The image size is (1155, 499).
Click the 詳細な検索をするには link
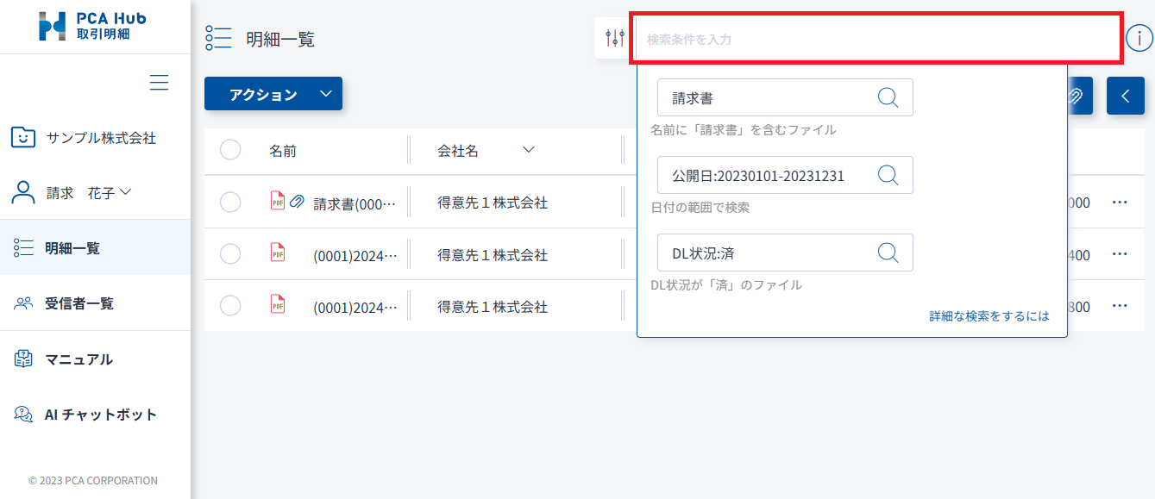tap(989, 316)
